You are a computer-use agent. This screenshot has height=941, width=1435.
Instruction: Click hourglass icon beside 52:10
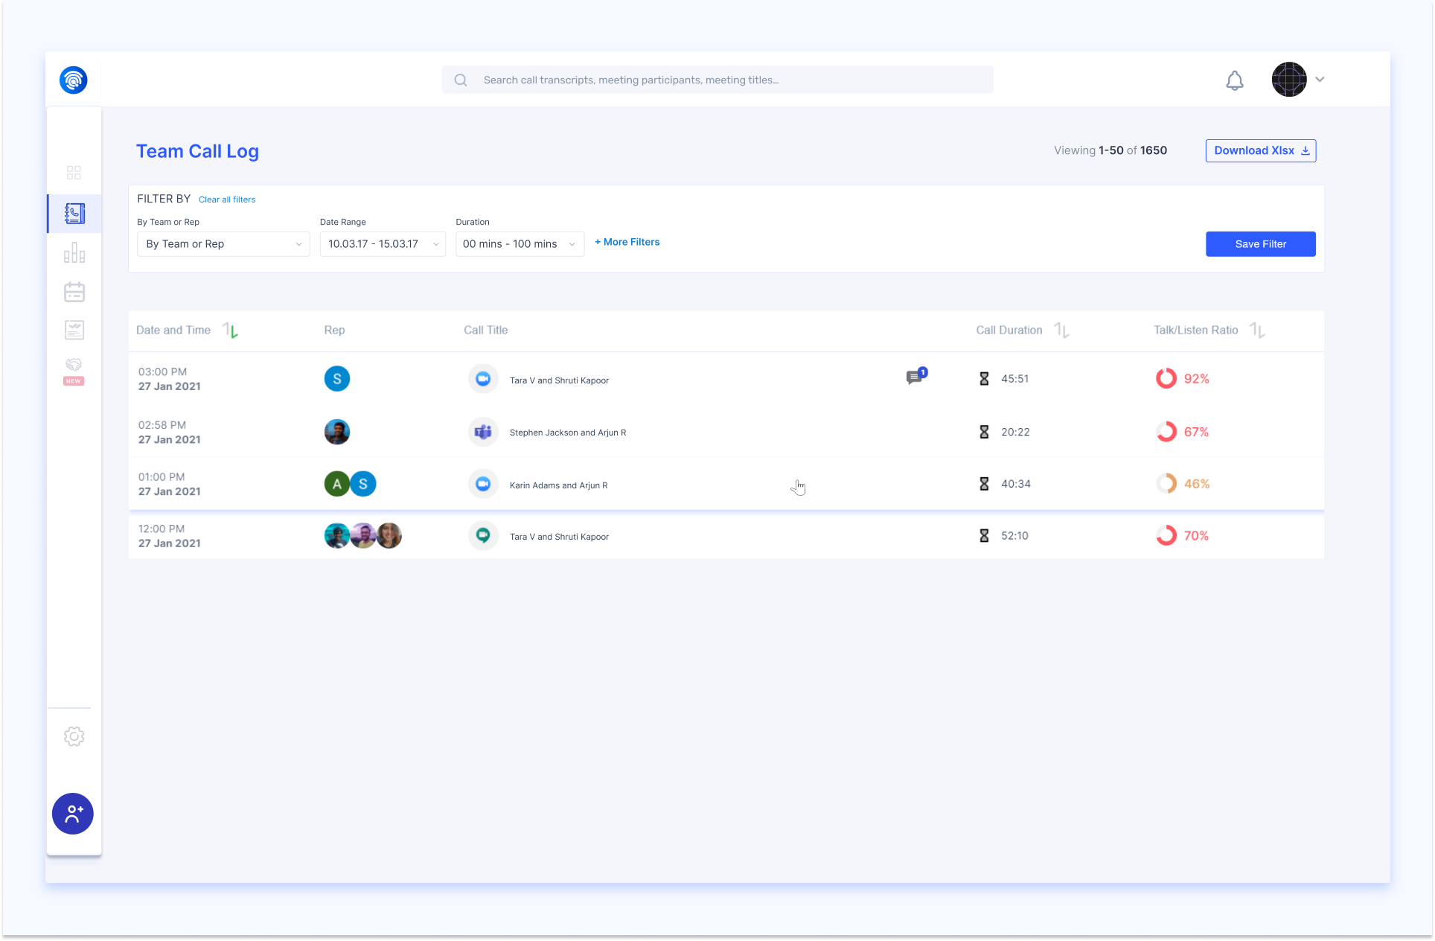coord(984,535)
